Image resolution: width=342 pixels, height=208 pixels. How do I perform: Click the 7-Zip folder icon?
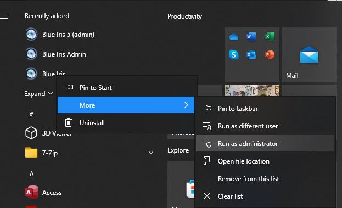click(x=31, y=153)
